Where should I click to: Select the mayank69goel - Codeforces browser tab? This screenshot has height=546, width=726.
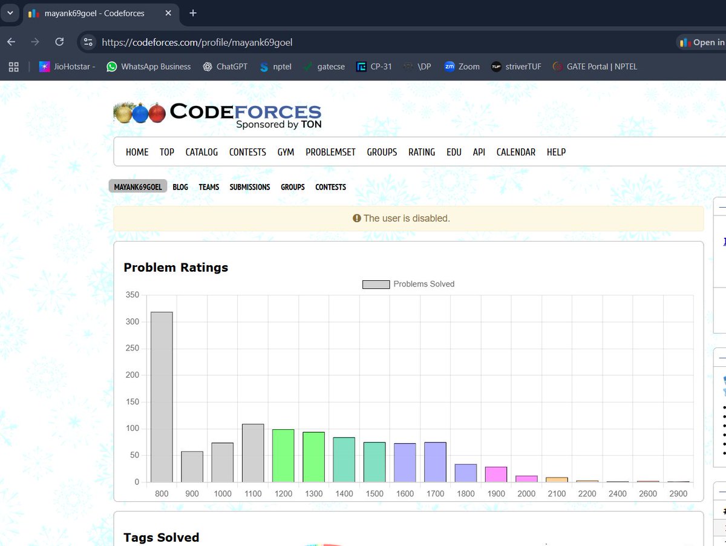coord(100,13)
